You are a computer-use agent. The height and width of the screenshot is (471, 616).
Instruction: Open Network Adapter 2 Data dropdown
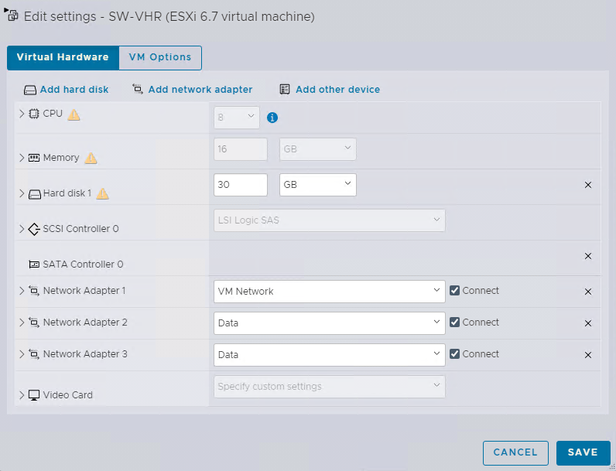coord(329,323)
